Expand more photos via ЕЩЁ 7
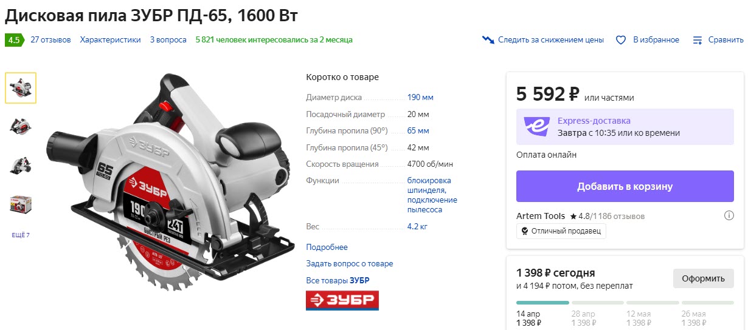748x330 pixels. coord(21,235)
